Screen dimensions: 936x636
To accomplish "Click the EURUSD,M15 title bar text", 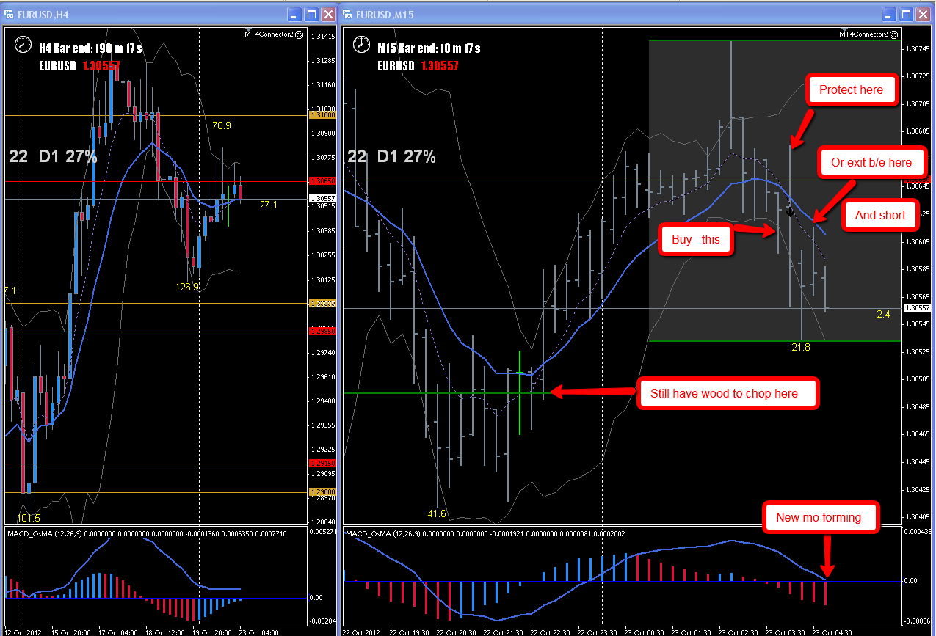I will (x=385, y=15).
